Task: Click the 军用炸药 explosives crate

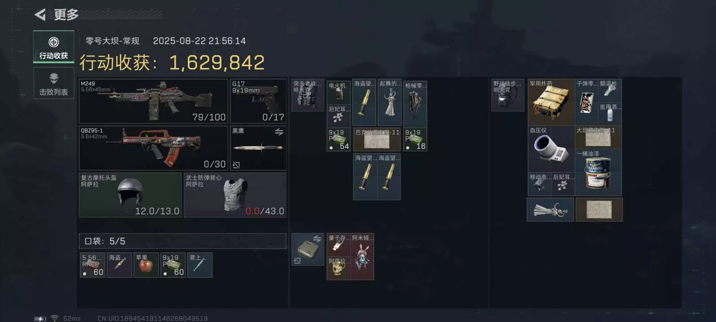Action: pyautogui.click(x=551, y=102)
